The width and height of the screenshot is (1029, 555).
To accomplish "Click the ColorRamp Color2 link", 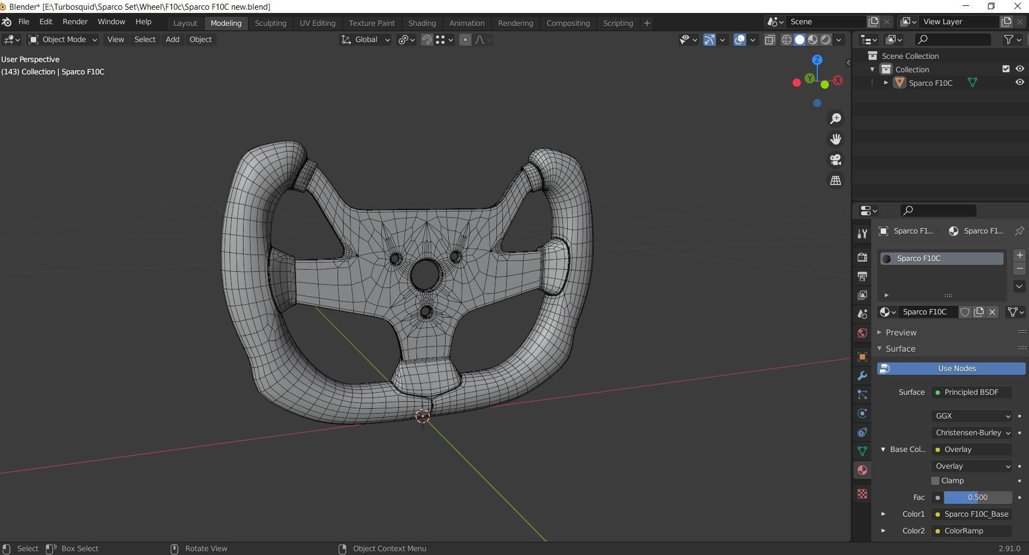I will click(971, 531).
